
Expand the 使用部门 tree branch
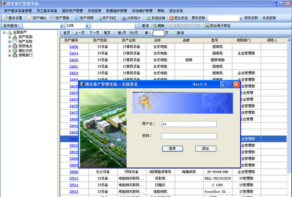9,55
